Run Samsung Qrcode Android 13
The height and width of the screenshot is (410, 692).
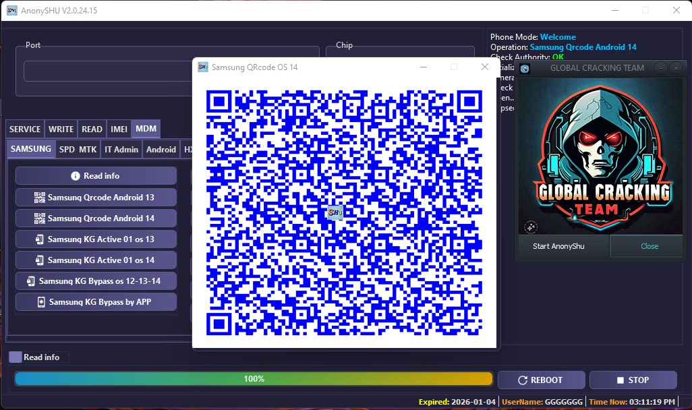pos(96,198)
